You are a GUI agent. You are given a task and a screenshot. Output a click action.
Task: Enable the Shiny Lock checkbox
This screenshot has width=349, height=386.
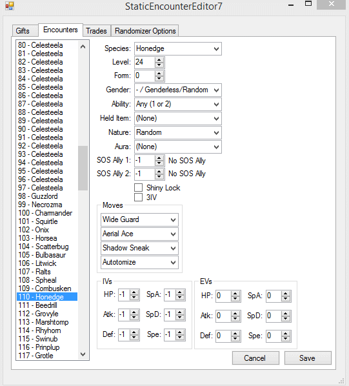(x=139, y=188)
